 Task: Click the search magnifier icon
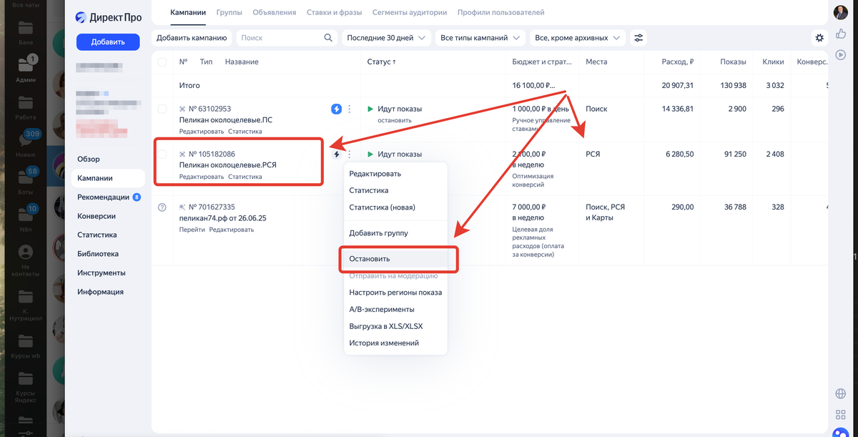click(328, 38)
